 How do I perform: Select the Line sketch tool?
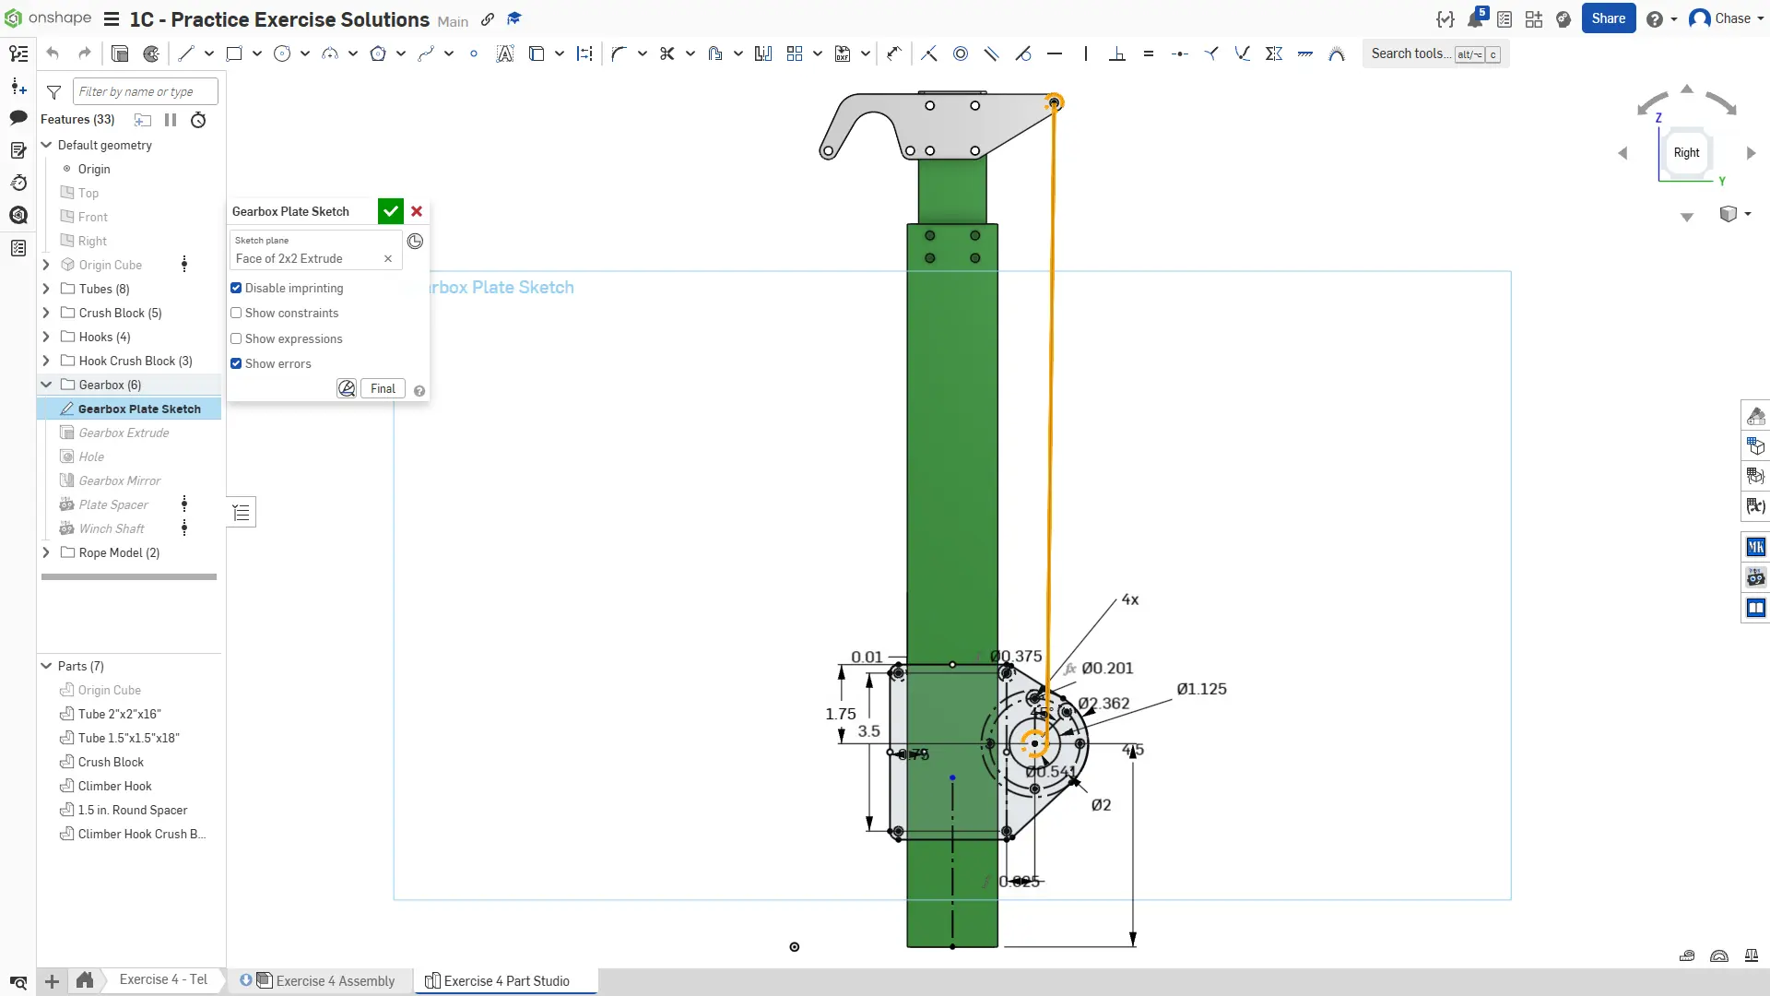click(x=185, y=53)
